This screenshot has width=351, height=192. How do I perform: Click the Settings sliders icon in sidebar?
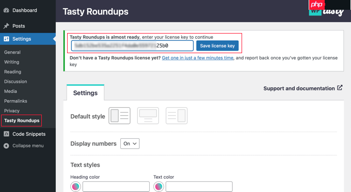[x=6, y=39]
